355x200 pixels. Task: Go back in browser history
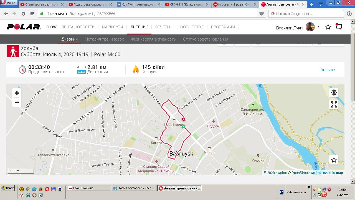6,14
